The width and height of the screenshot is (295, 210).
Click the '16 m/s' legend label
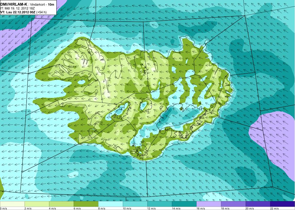tap(201, 209)
